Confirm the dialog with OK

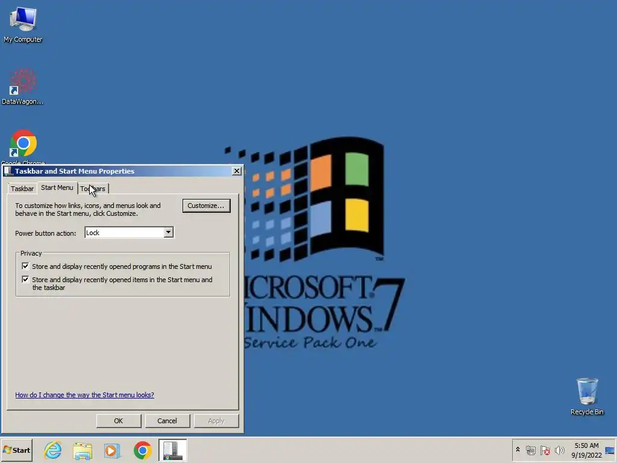[119, 421]
